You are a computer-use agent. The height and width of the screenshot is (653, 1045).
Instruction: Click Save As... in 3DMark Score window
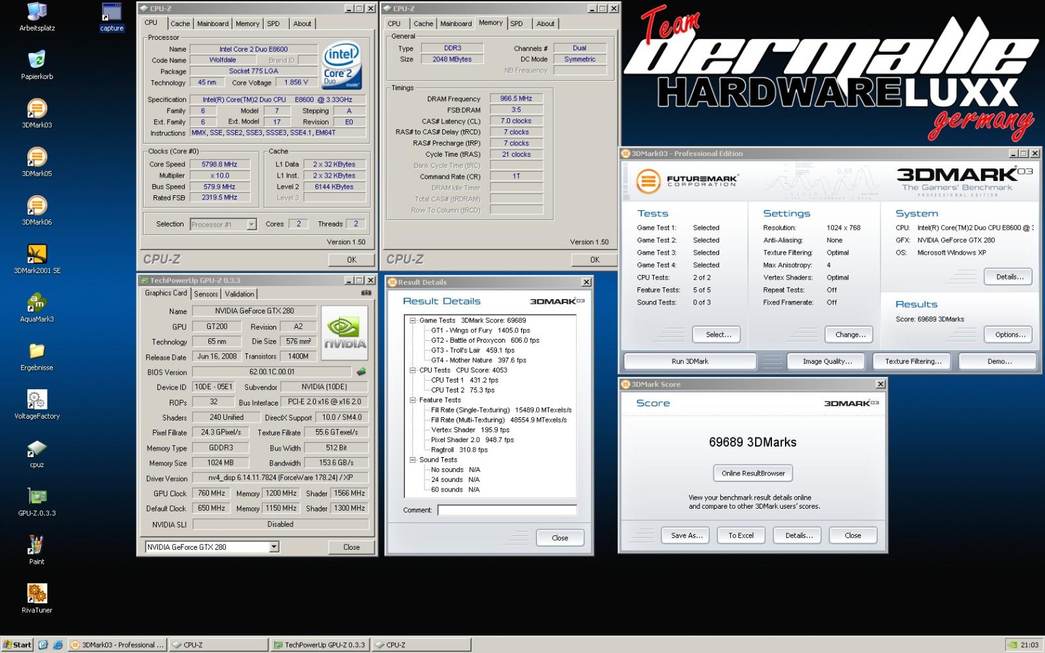click(686, 535)
